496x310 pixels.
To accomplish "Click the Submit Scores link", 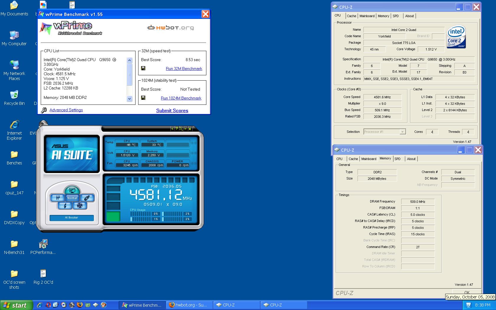I will (x=172, y=110).
